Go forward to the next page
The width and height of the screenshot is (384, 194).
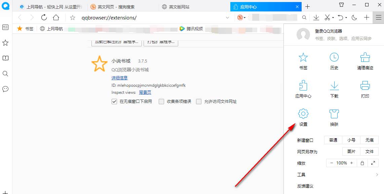click(x=32, y=17)
